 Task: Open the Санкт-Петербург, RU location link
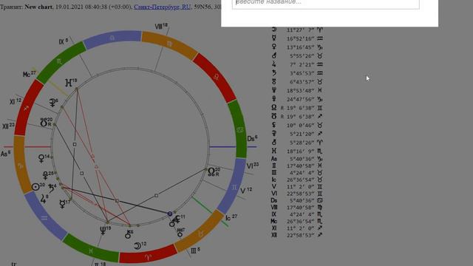(x=163, y=7)
